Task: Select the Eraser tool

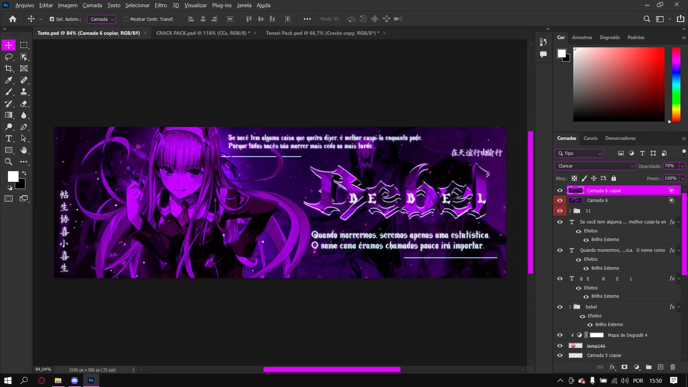Action: [24, 104]
